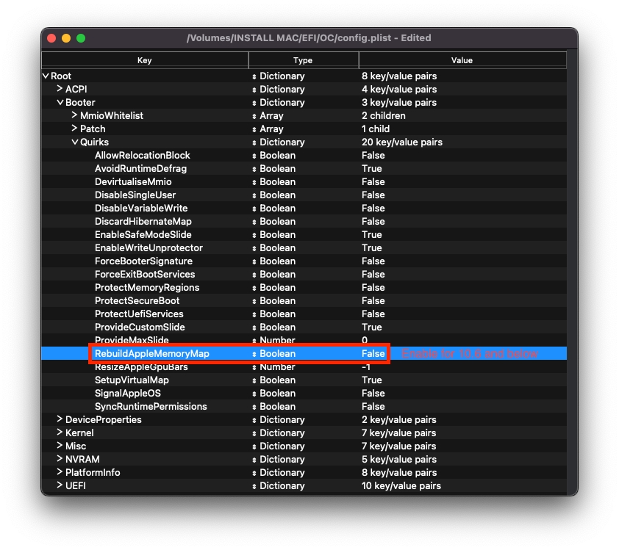The image size is (619, 550).
Task: Click the False value of DevirtualiseMmio
Action: (x=373, y=182)
